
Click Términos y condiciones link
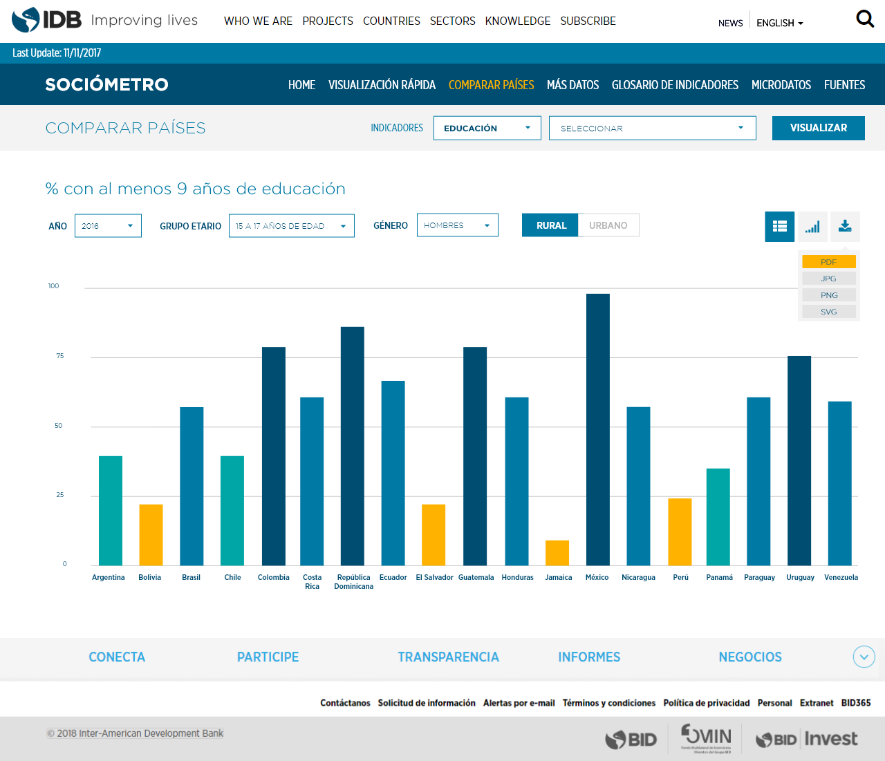click(x=609, y=703)
